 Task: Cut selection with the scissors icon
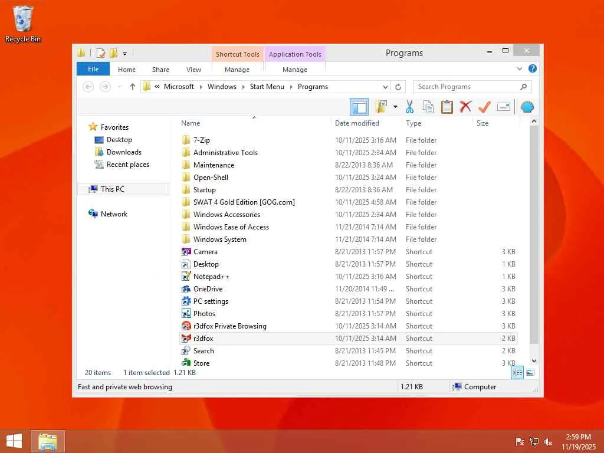coord(409,107)
